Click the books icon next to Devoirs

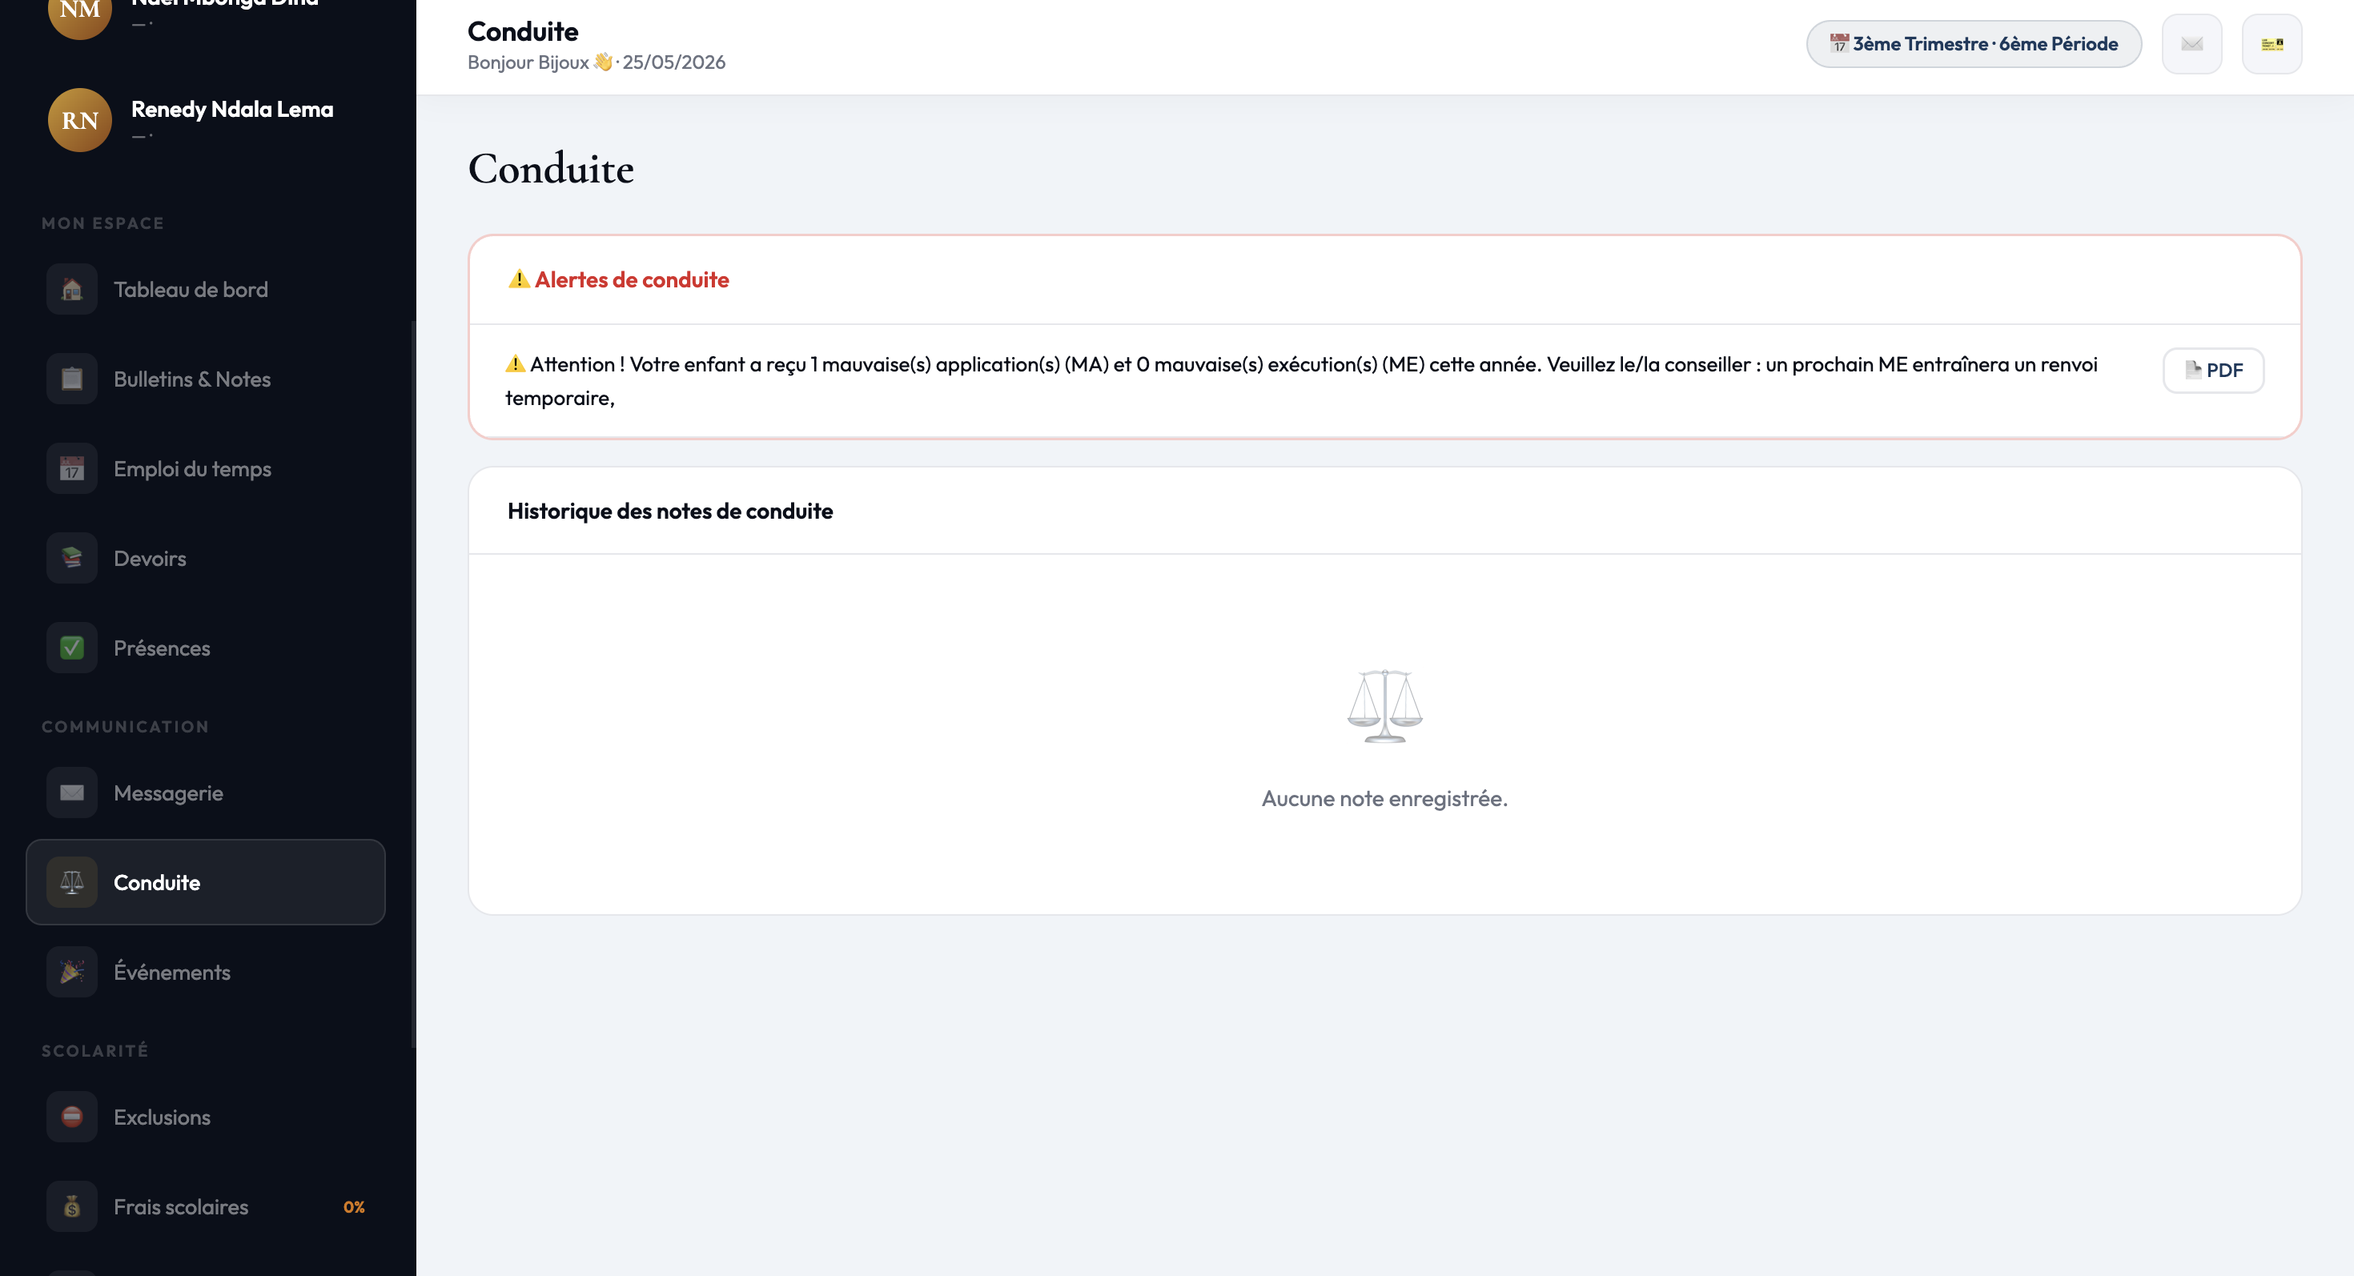[71, 558]
